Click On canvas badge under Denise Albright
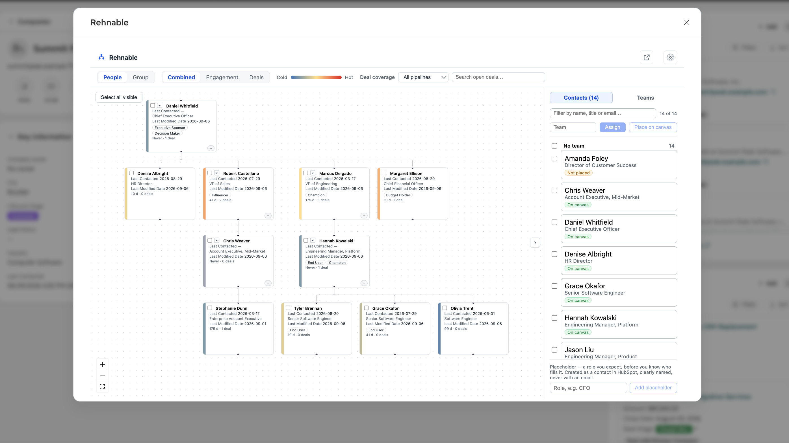This screenshot has height=443, width=789. click(578, 269)
